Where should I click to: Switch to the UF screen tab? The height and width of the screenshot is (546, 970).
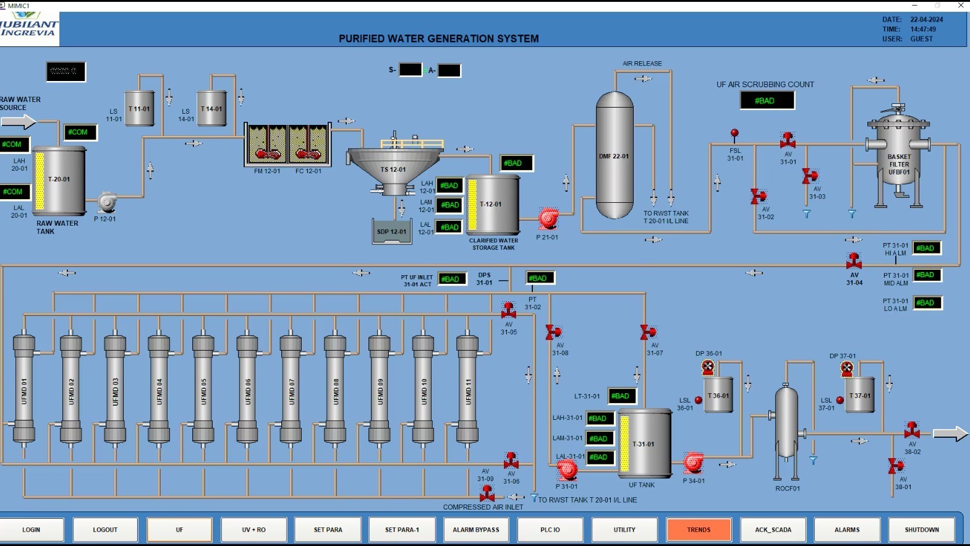click(x=179, y=530)
